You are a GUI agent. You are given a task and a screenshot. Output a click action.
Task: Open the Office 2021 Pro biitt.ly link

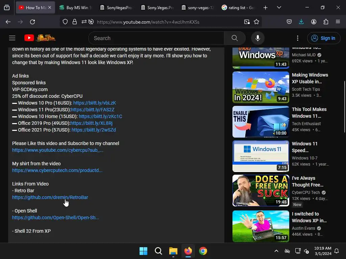[x=94, y=130]
